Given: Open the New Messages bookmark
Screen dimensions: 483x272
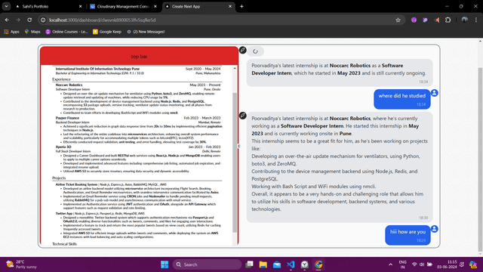Looking at the screenshot, I should 146,32.
